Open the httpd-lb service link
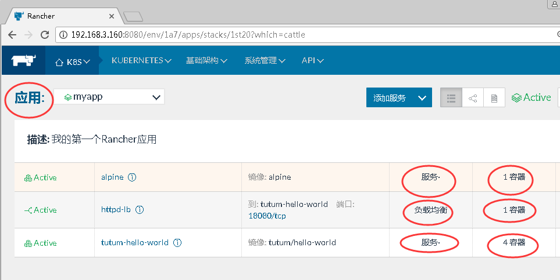 [x=116, y=209]
